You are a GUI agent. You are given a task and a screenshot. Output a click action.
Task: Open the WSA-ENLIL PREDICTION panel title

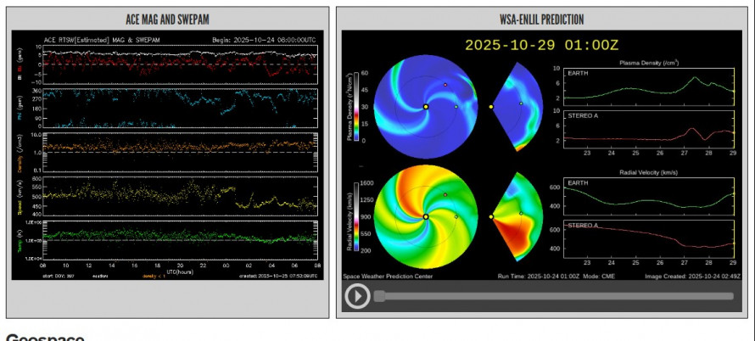click(x=540, y=19)
